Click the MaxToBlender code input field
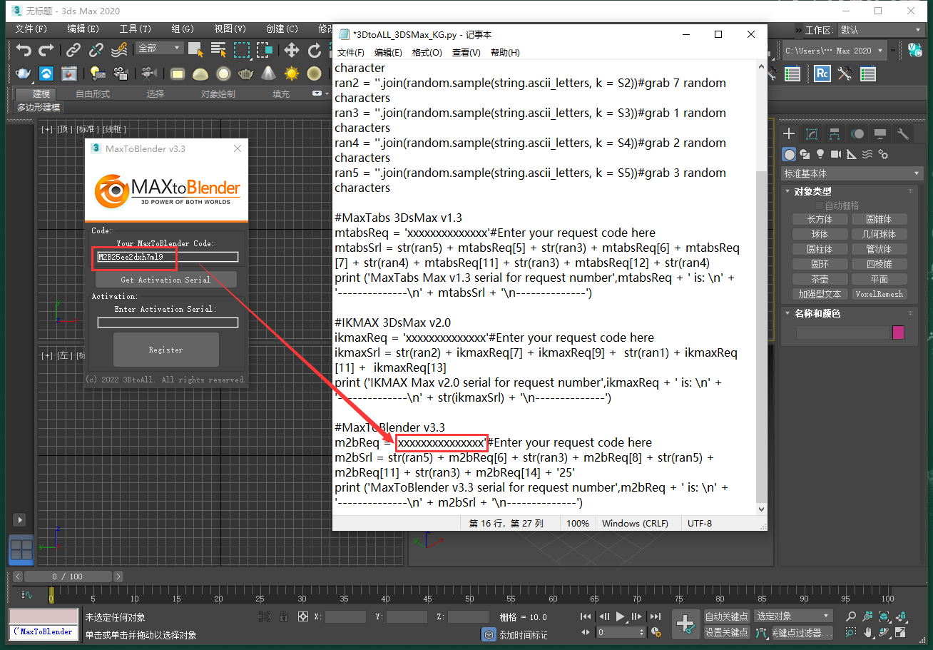 (x=168, y=257)
